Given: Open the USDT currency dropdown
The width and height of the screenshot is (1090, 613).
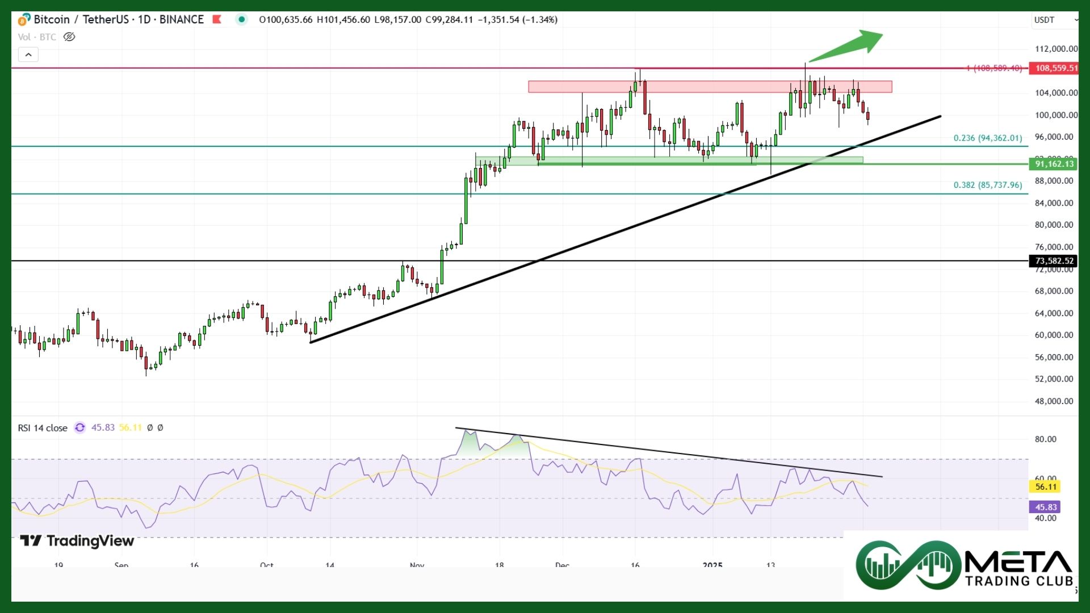Looking at the screenshot, I should [1055, 20].
